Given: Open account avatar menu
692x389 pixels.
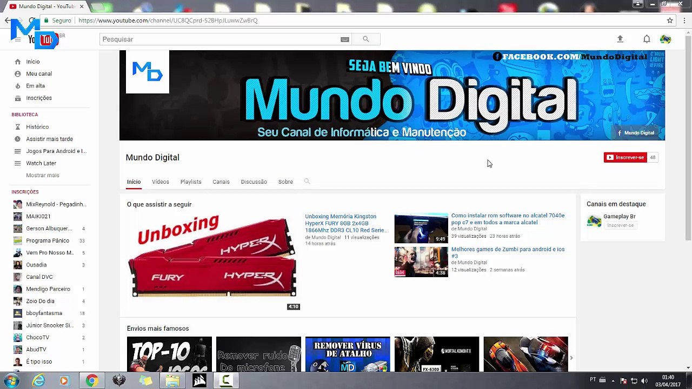Looking at the screenshot, I should point(666,39).
